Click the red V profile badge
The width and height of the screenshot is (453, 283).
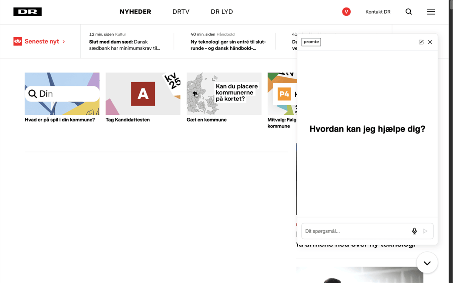346,12
